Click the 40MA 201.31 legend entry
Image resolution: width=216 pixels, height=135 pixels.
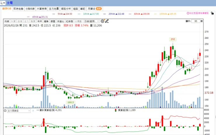(x=38, y=17)
